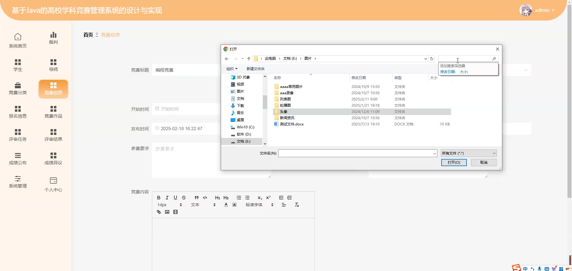Apply superscript formatting

point(268,198)
